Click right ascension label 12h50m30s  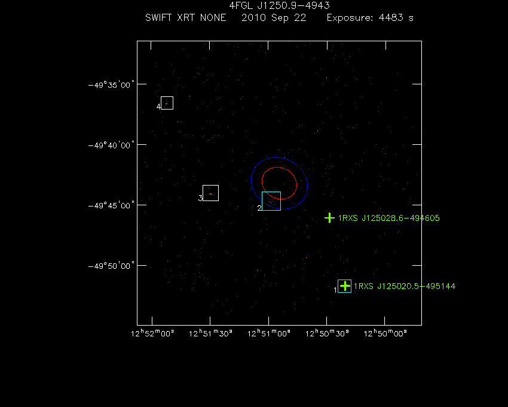point(328,333)
